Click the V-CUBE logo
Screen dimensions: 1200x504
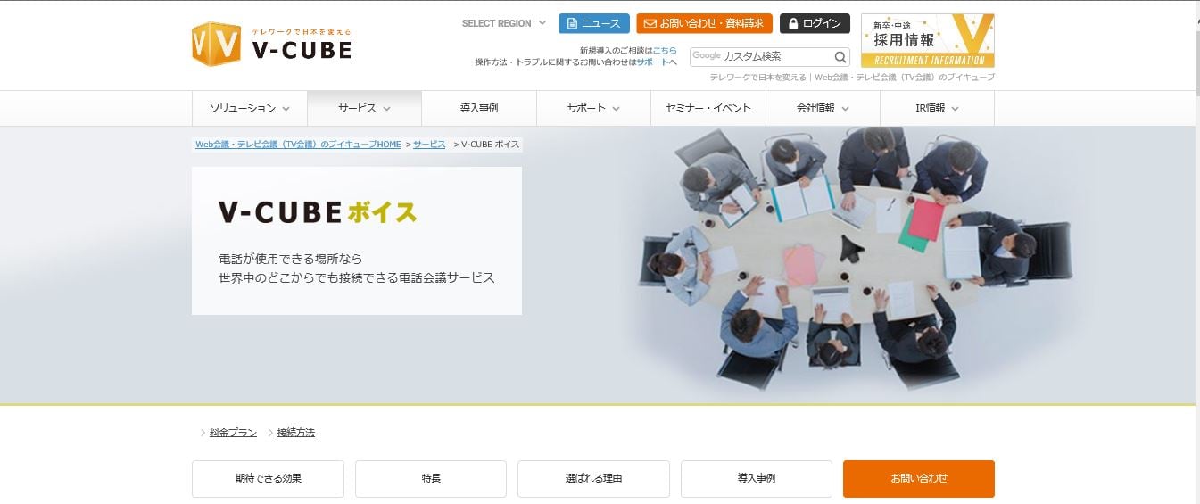272,44
